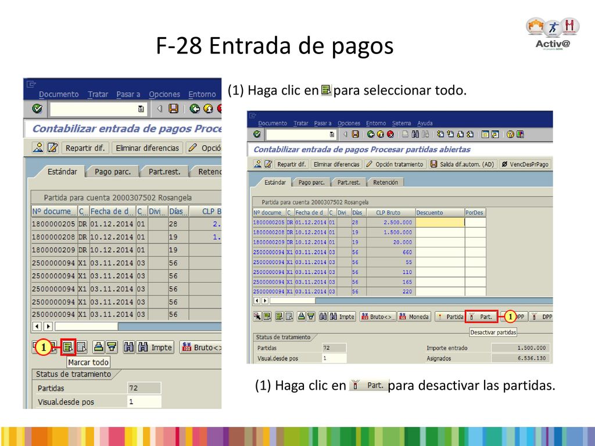This screenshot has width=595, height=446.
Task: Click the binoculars find icon, left screenshot
Action: (129, 347)
